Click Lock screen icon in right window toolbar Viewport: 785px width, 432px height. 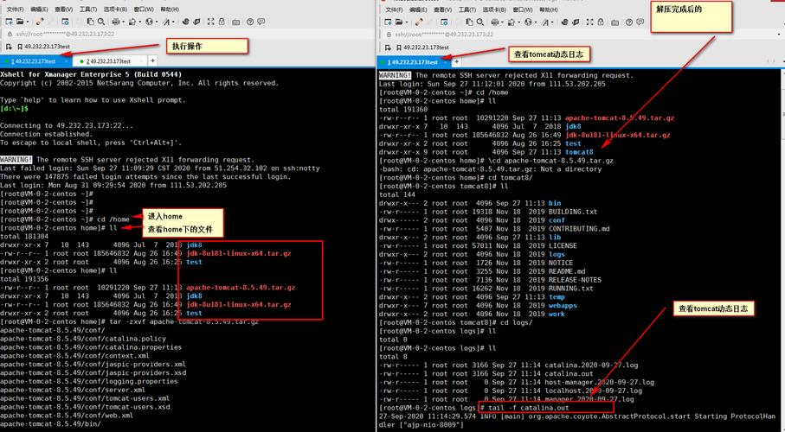(601, 22)
